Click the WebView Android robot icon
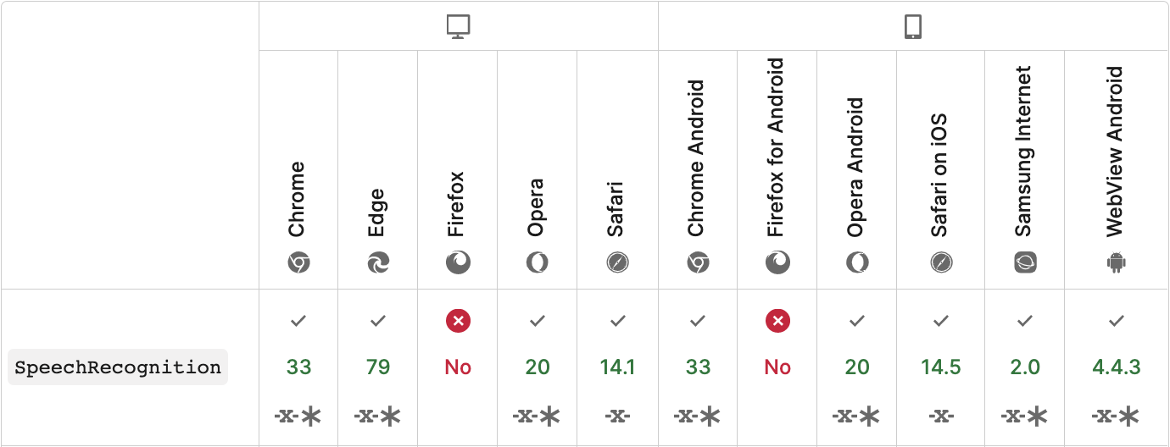 pyautogui.click(x=1116, y=263)
